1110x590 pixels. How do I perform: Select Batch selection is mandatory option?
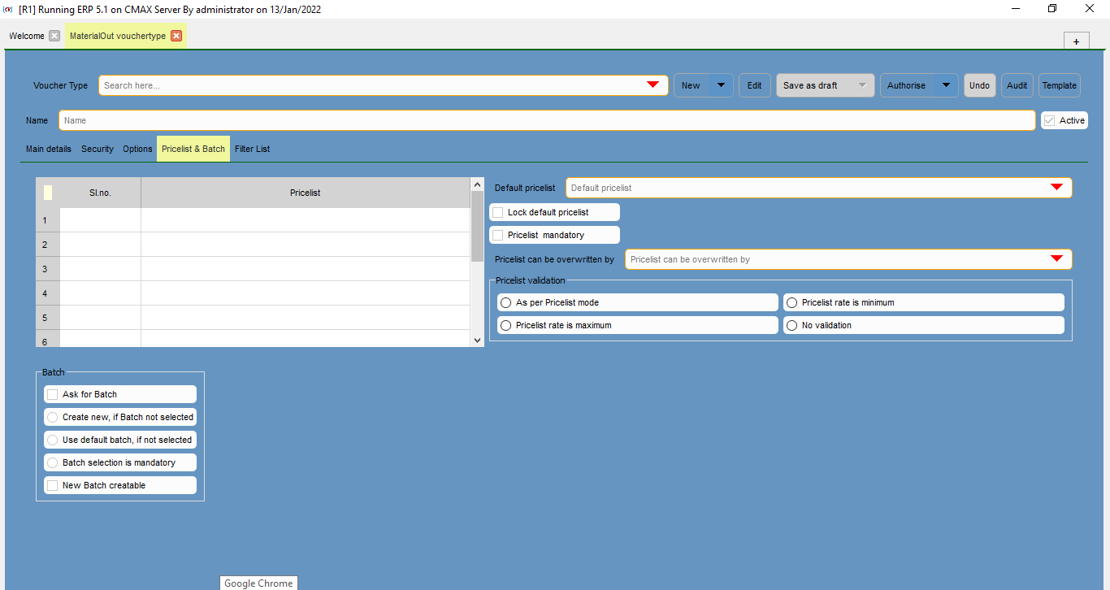point(53,462)
